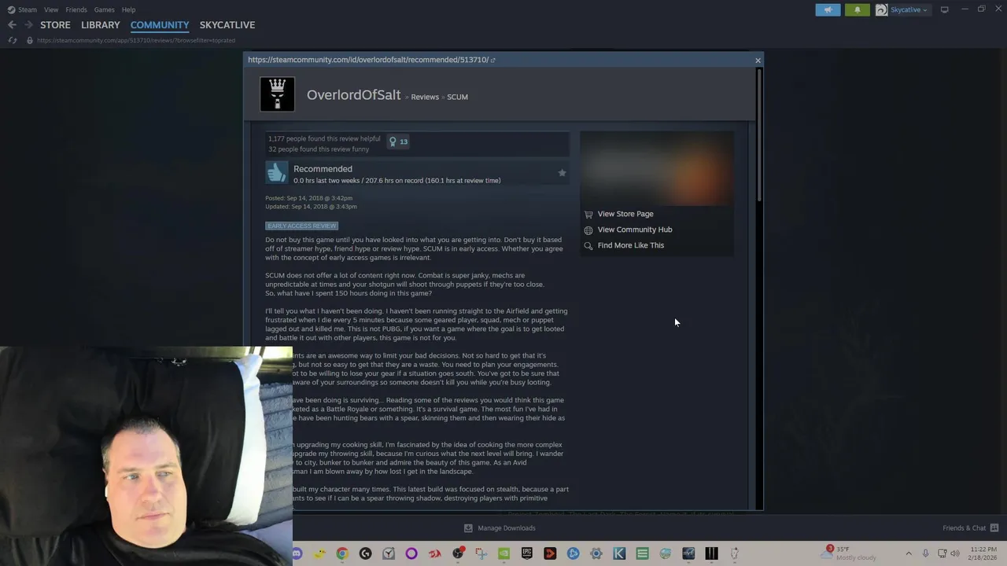
Task: Open the View menu
Action: 51,9
